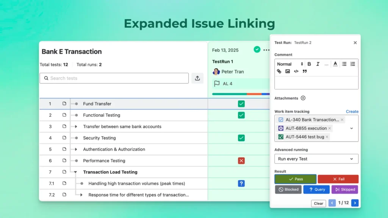Mark result as Skipped
The image size is (388, 218).
345,189
